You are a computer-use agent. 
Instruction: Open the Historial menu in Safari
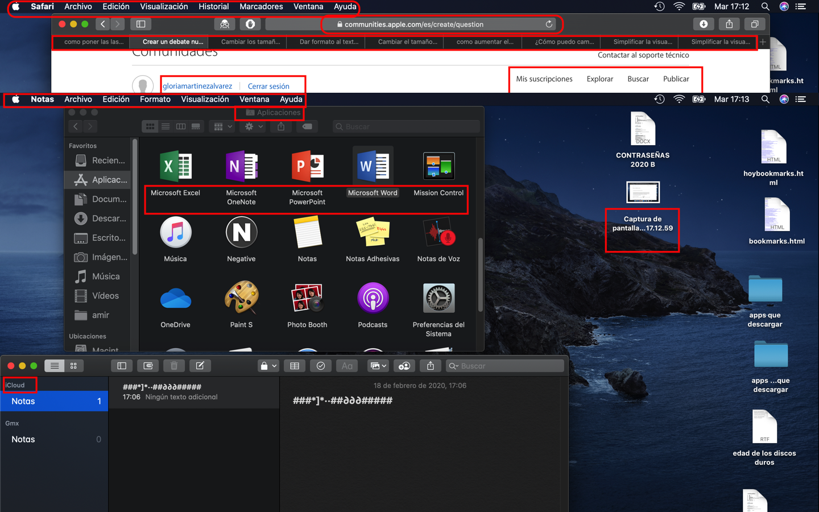pos(214,6)
